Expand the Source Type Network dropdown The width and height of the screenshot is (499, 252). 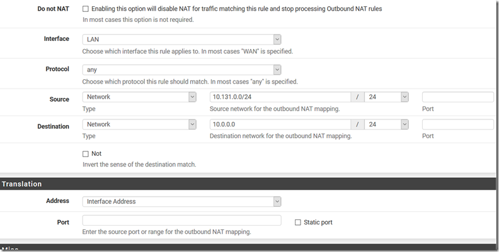[139, 97]
